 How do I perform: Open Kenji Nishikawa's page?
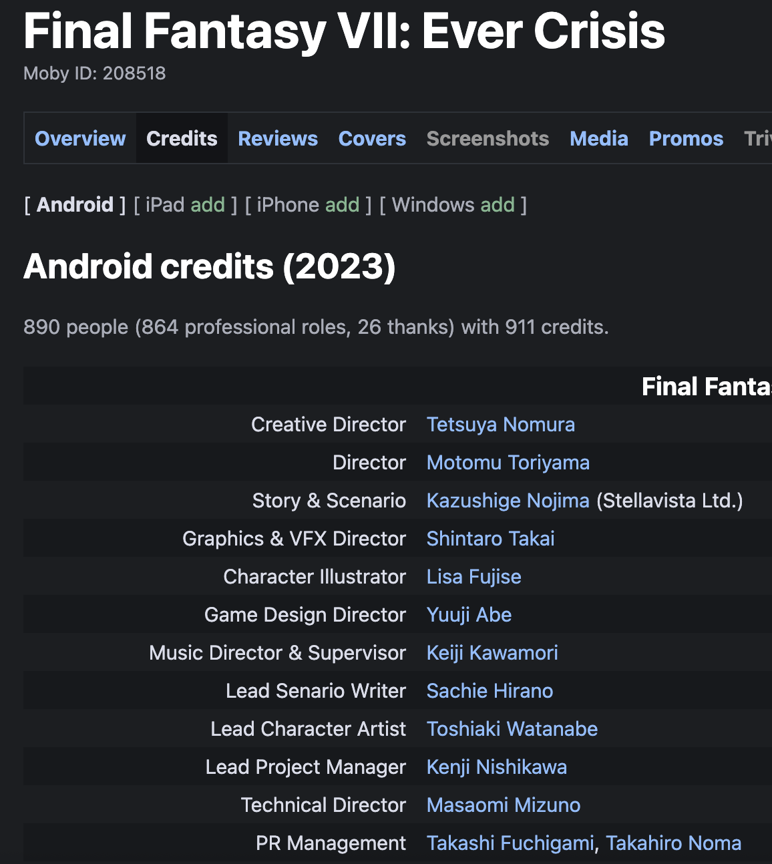pos(497,767)
